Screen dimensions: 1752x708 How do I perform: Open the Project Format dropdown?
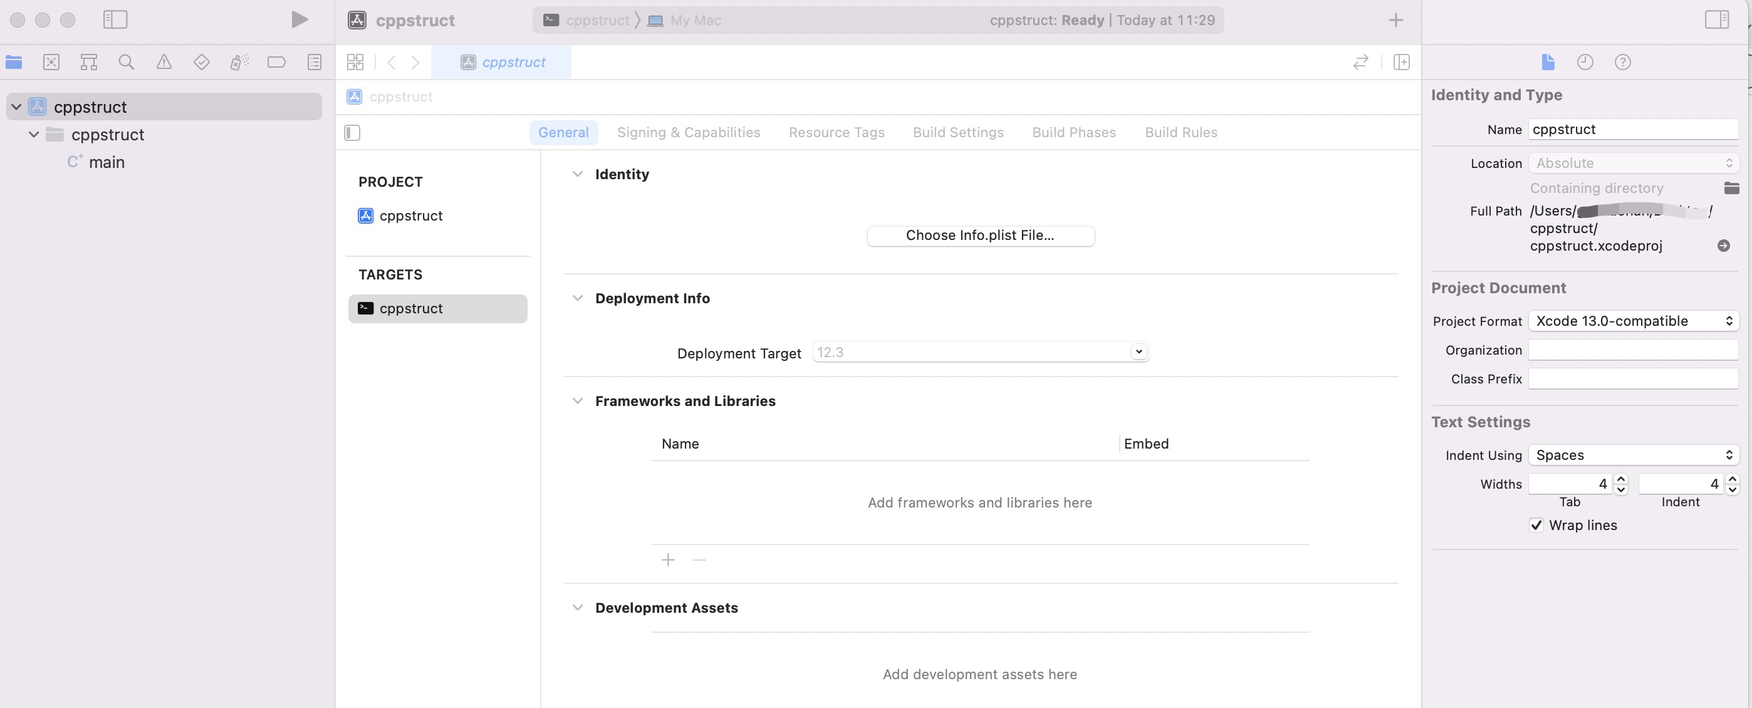(1633, 321)
